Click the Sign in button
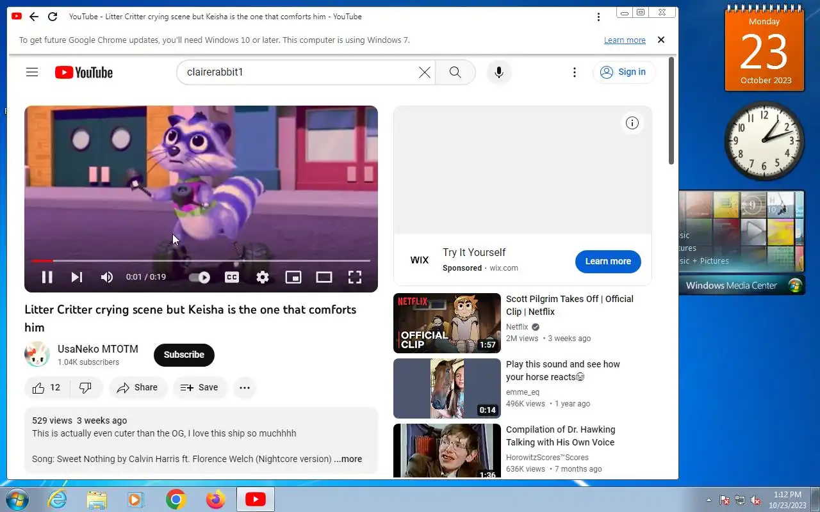820x512 pixels. (623, 72)
